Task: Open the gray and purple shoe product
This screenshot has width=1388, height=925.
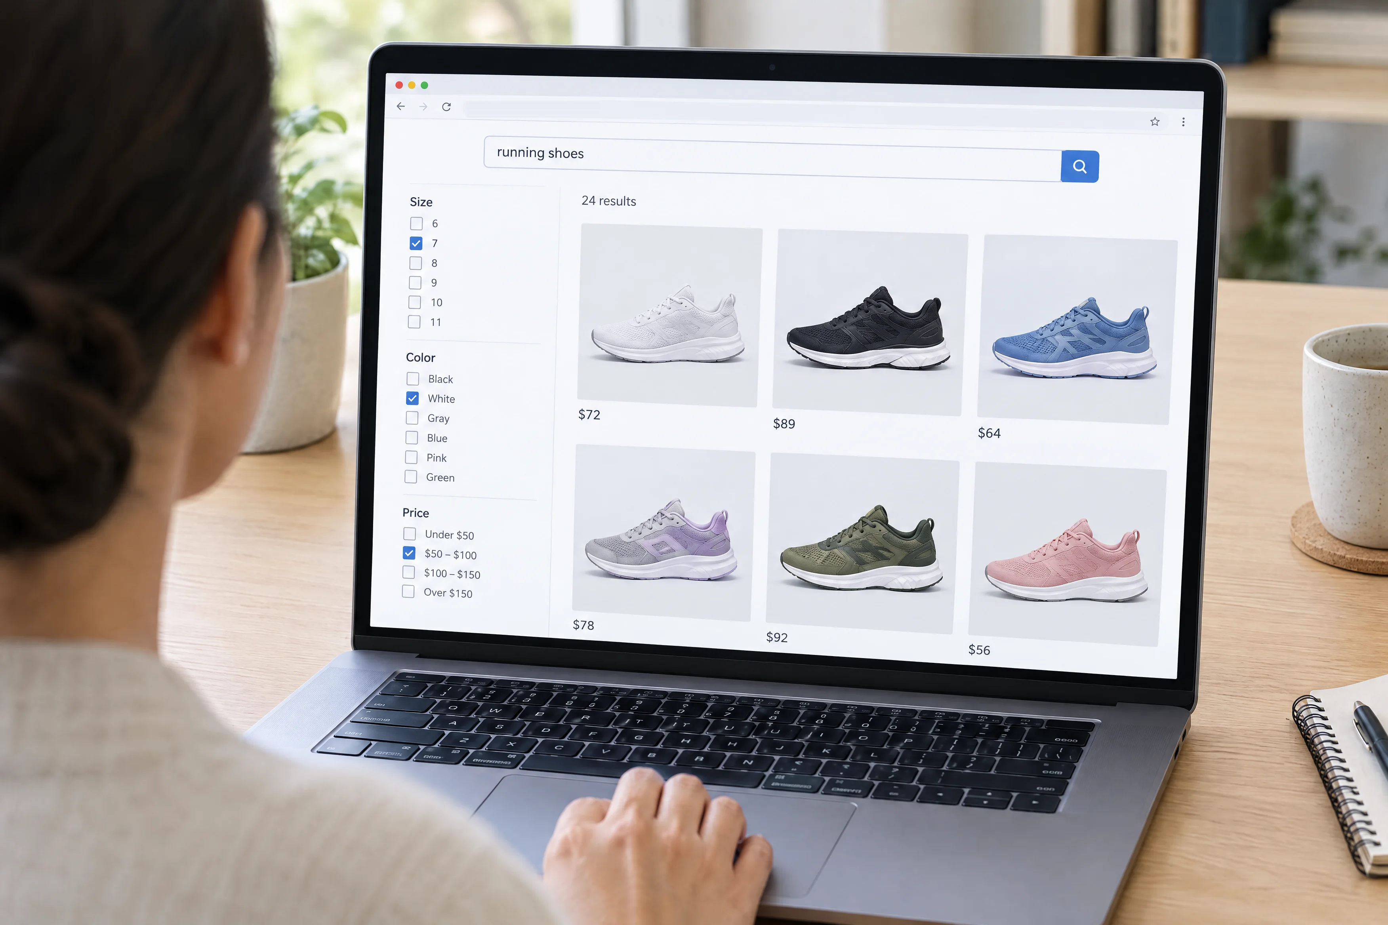Action: [x=663, y=533]
